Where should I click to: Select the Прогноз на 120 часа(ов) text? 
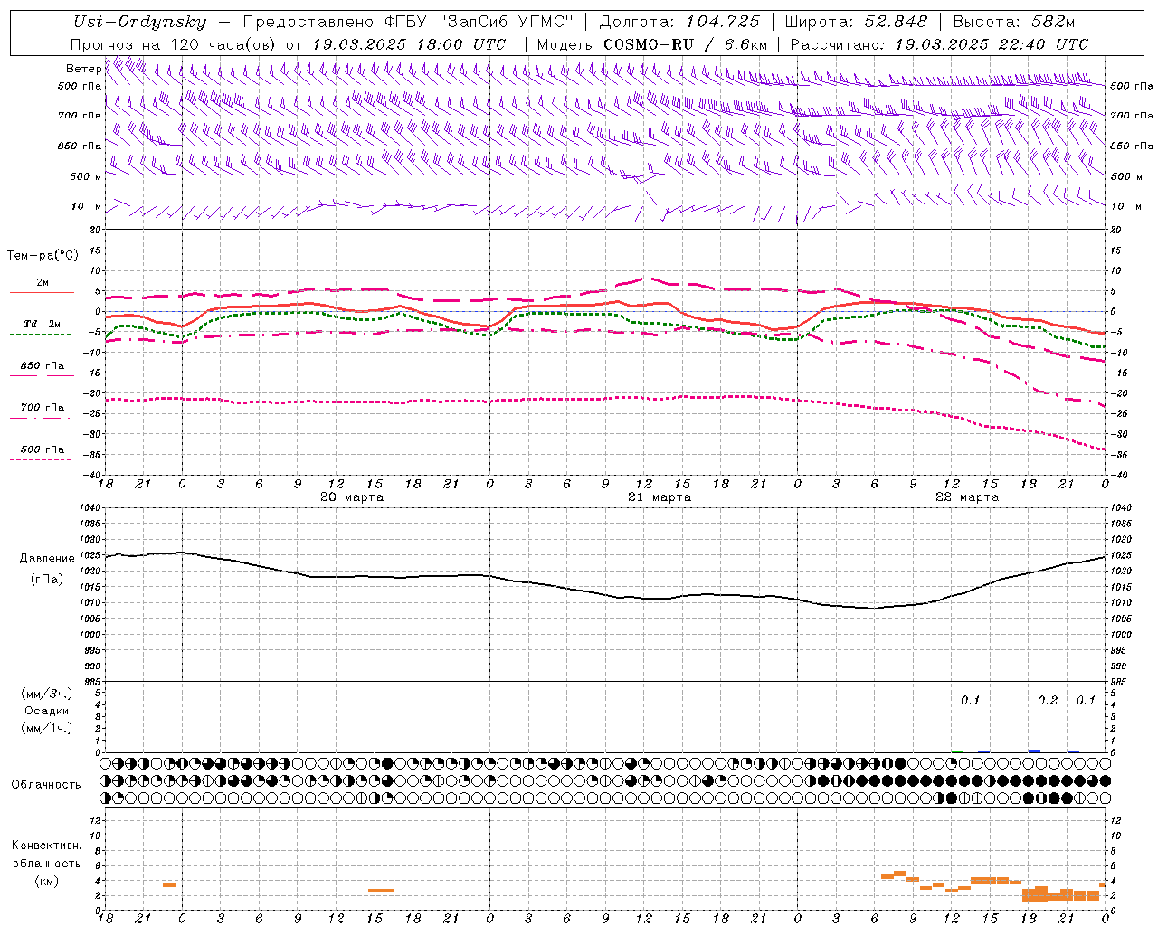click(x=174, y=44)
